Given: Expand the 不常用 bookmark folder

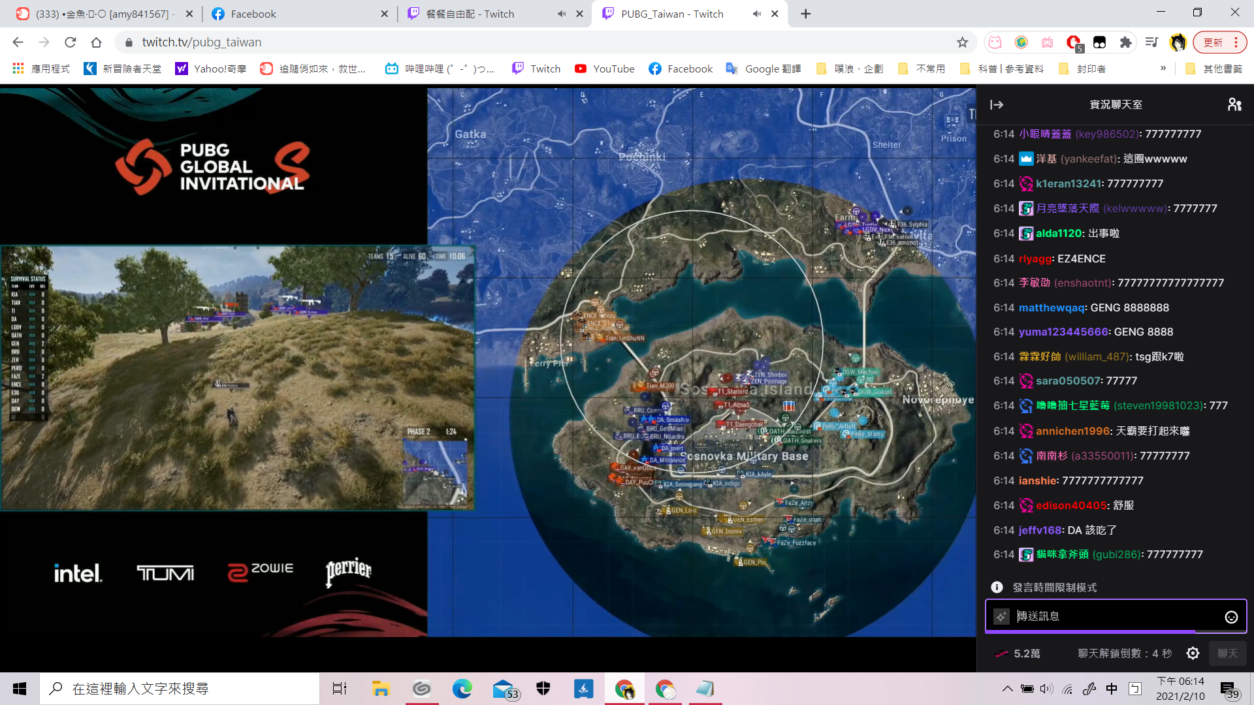Looking at the screenshot, I should (x=922, y=69).
